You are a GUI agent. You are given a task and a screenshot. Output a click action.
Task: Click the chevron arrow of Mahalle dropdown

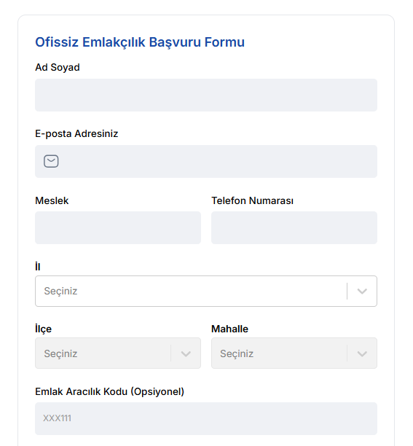[x=362, y=353]
